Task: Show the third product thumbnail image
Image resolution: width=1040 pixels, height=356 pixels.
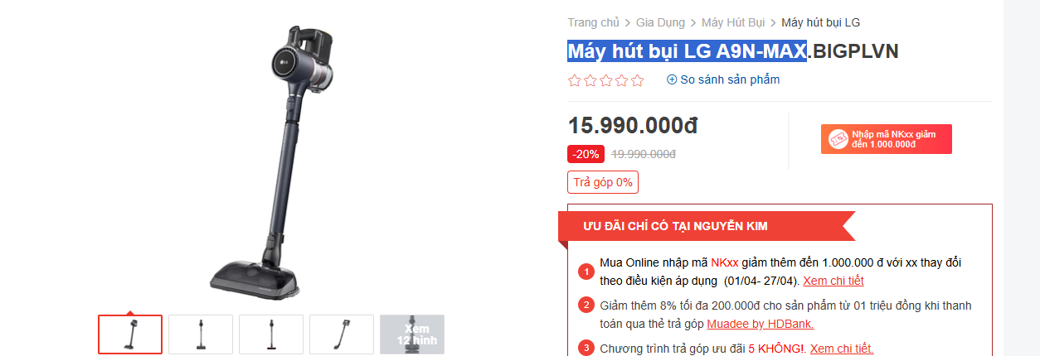Action: (x=271, y=334)
